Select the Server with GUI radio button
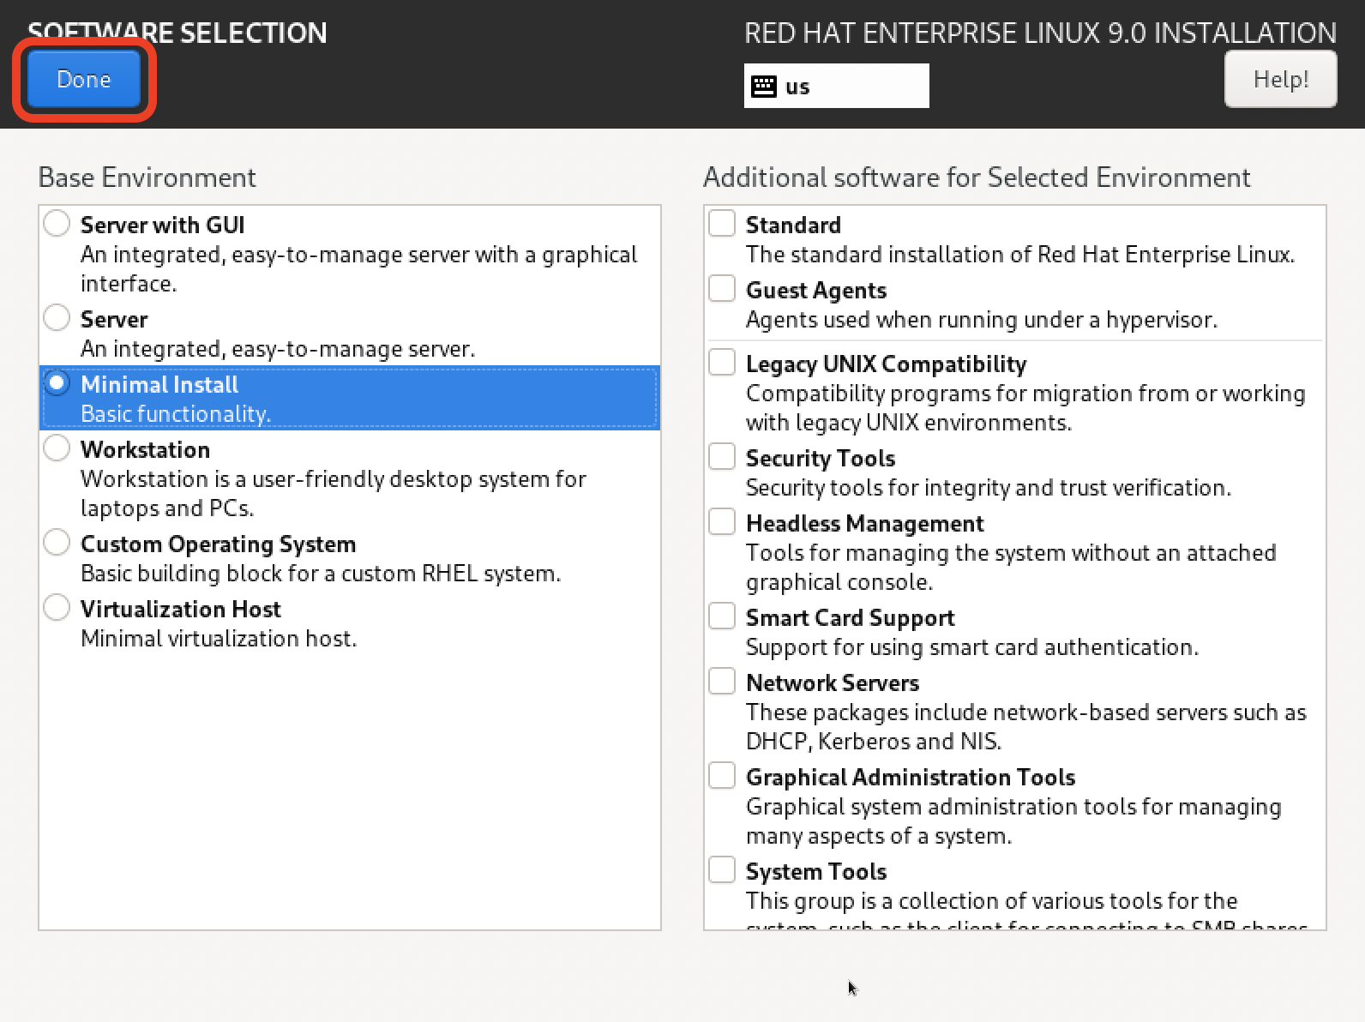 click(57, 224)
